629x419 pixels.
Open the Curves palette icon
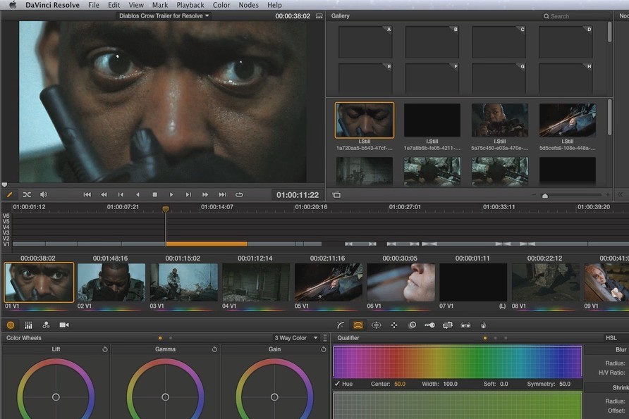point(341,325)
